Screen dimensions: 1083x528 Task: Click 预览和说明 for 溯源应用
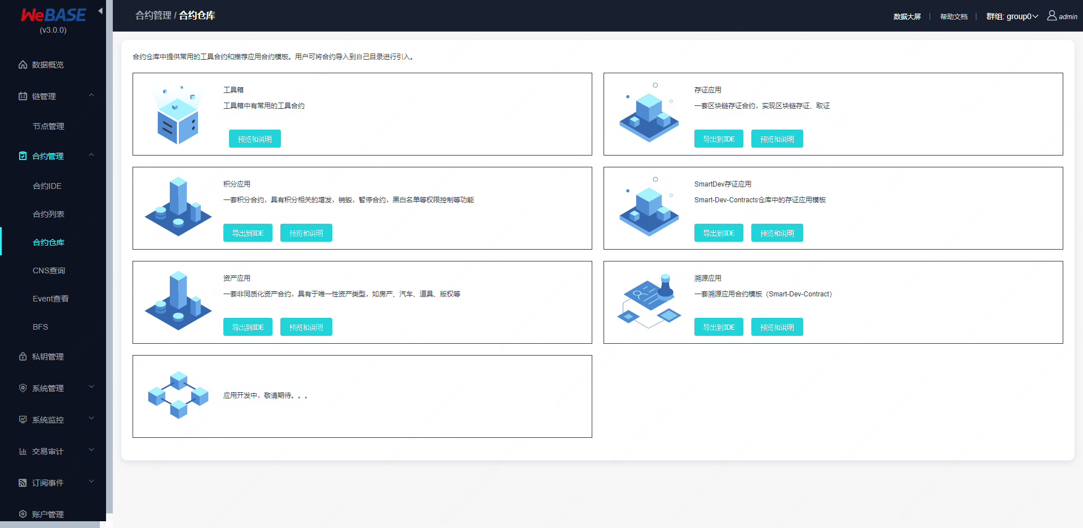pos(777,327)
